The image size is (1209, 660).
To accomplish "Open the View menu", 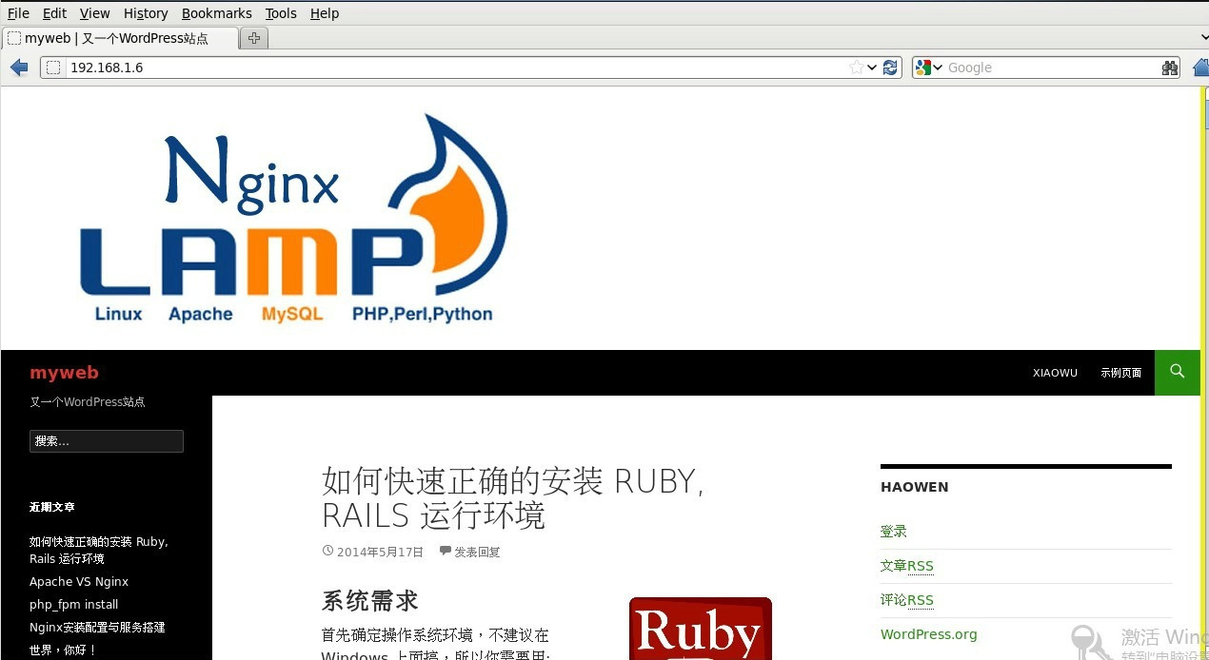I will (94, 13).
